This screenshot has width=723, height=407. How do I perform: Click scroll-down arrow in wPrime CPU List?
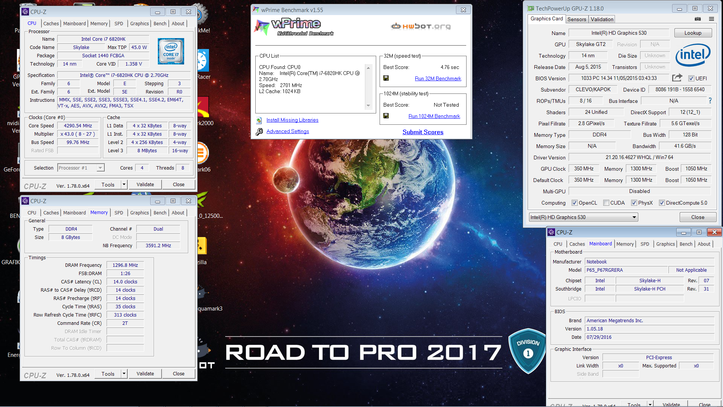click(368, 106)
